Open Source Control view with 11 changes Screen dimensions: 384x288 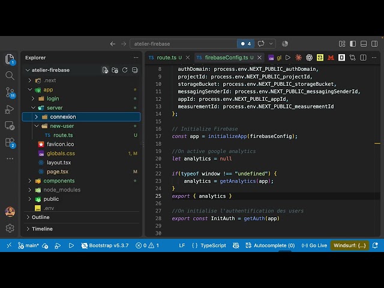point(10,93)
